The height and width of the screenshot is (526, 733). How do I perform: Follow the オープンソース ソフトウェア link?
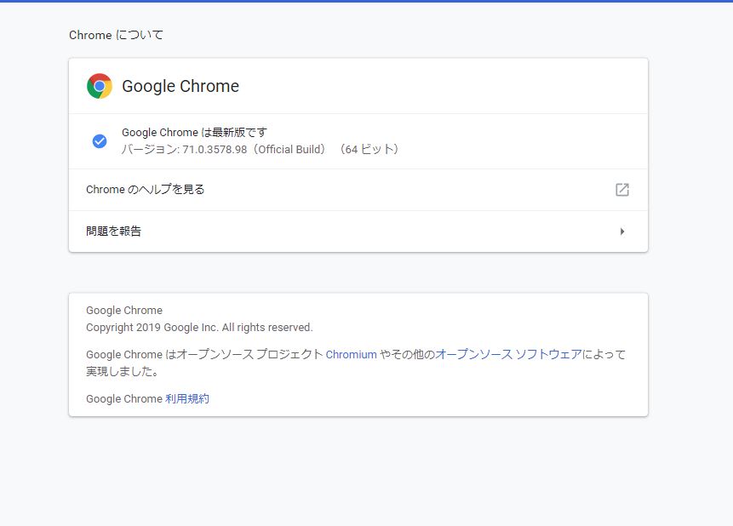[508, 355]
